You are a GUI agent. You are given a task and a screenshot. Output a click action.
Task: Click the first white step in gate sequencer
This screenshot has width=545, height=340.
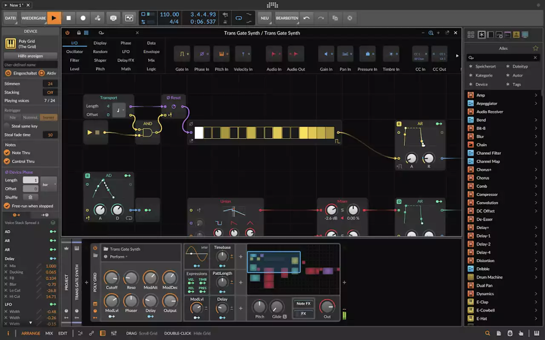point(199,133)
